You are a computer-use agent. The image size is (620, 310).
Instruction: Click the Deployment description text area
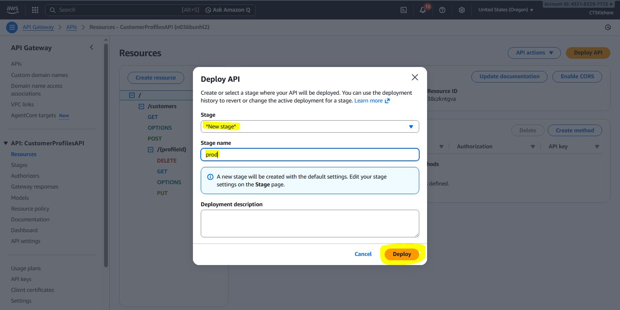click(310, 224)
